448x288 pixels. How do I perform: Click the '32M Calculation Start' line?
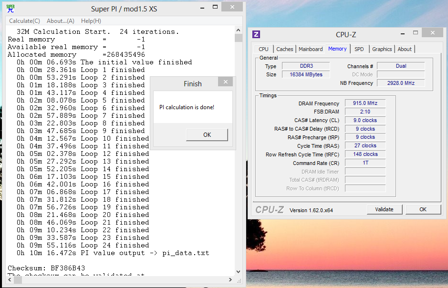(x=98, y=31)
